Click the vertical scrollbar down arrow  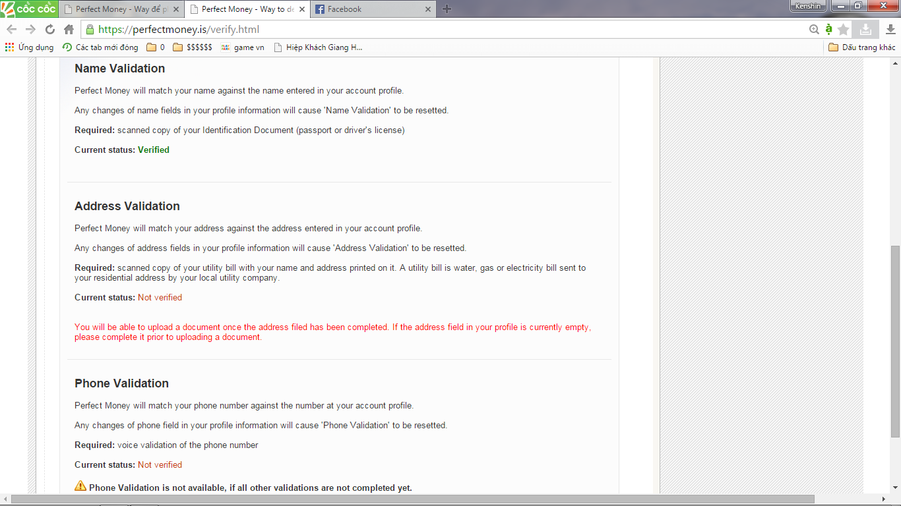895,488
